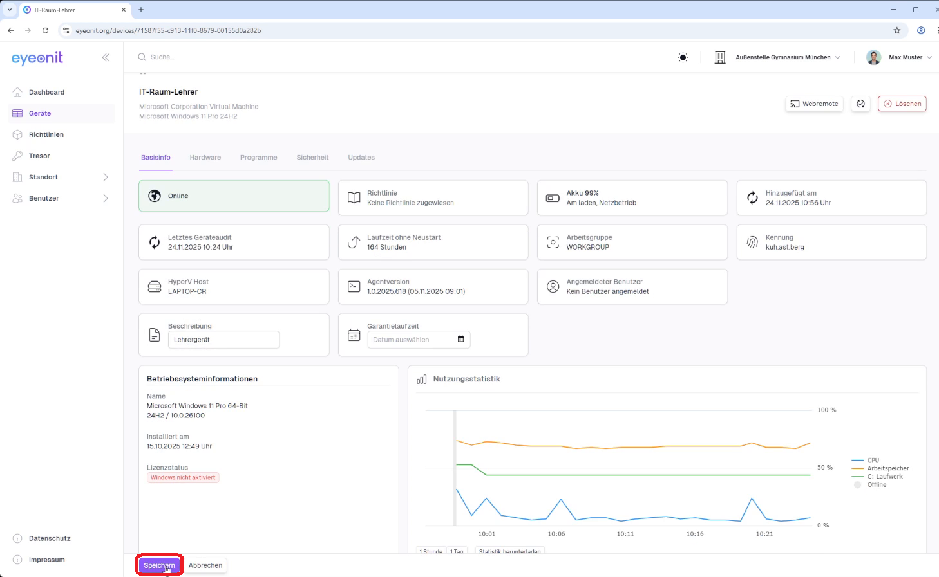The height and width of the screenshot is (577, 939).
Task: Collapse the sidebar with double-chevron icon
Action: (x=106, y=57)
